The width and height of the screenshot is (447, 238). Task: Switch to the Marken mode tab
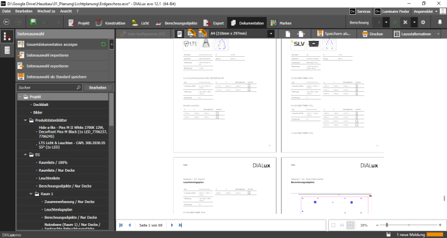click(281, 23)
